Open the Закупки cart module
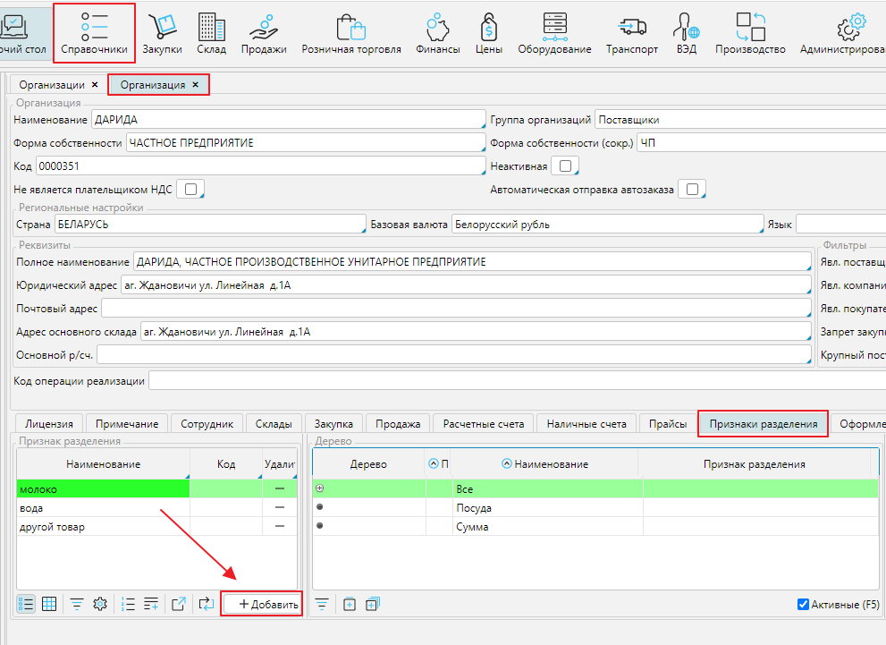The width and height of the screenshot is (886, 645). pos(162,33)
